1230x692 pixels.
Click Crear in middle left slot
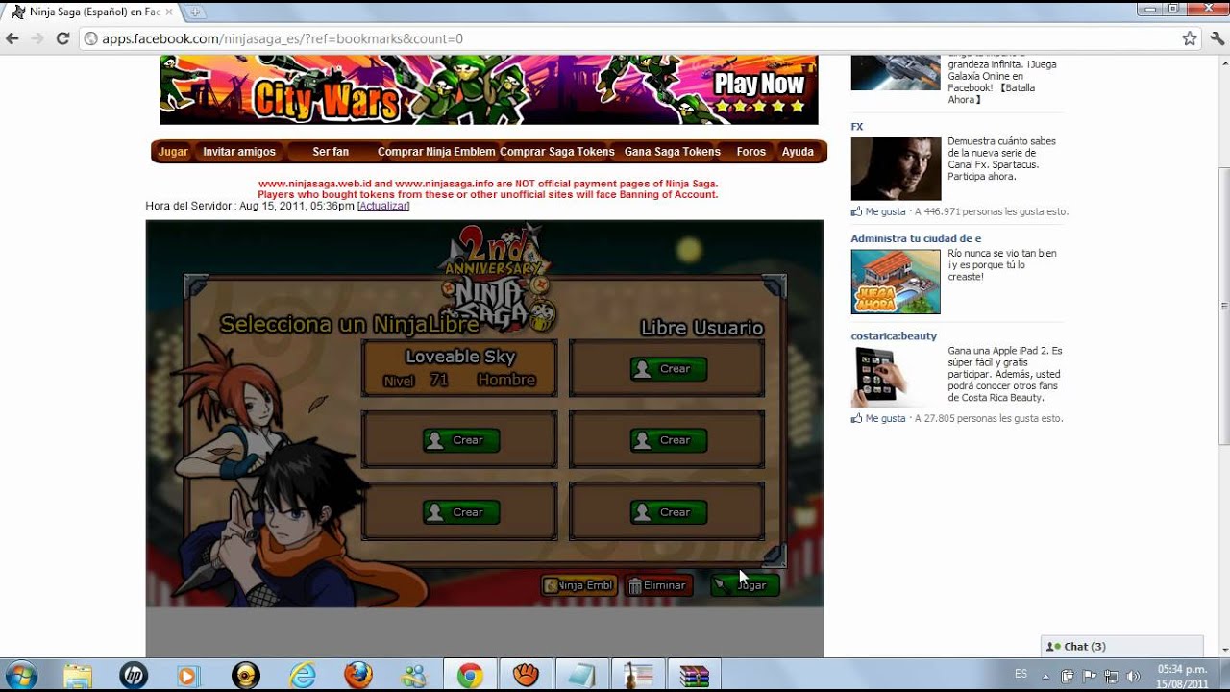[x=460, y=440]
